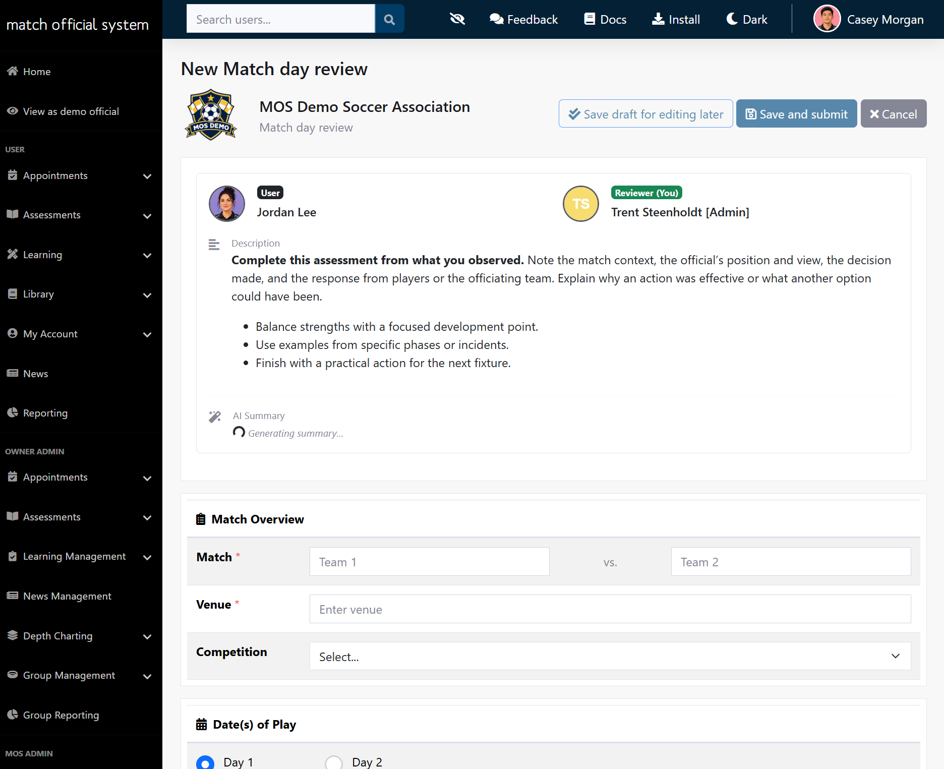Open the Competition select dropdown

click(610, 657)
